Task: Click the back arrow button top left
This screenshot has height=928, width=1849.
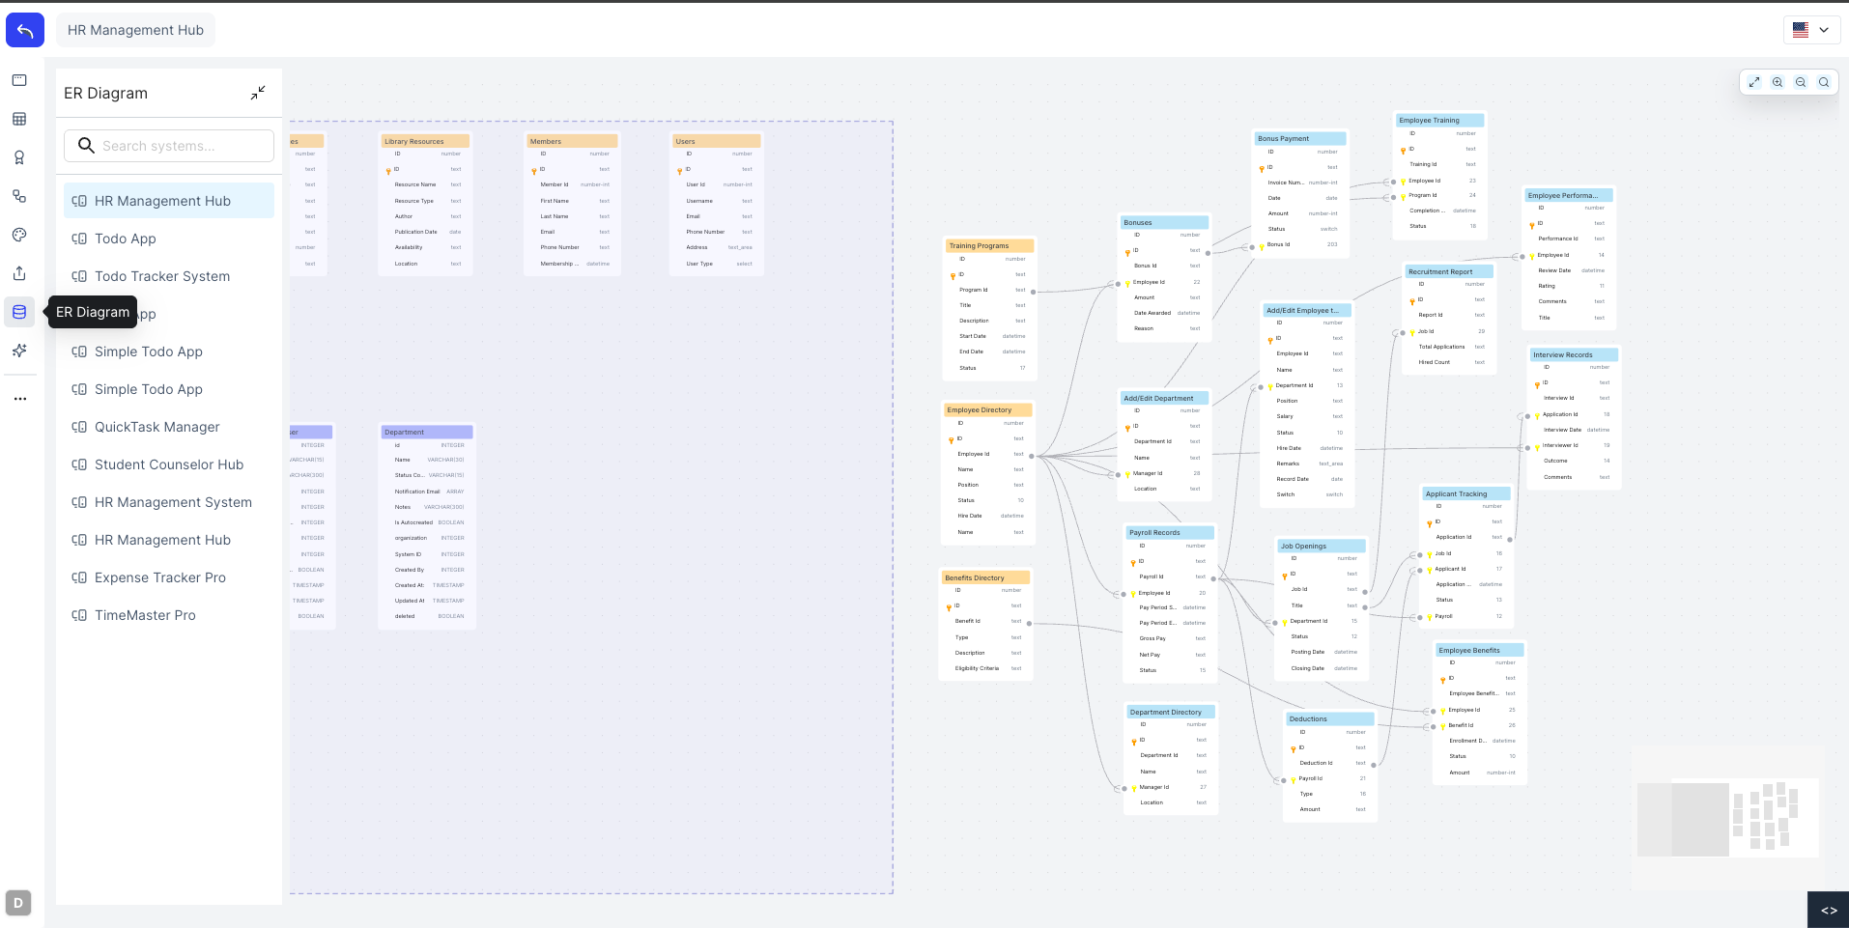Action: click(25, 29)
